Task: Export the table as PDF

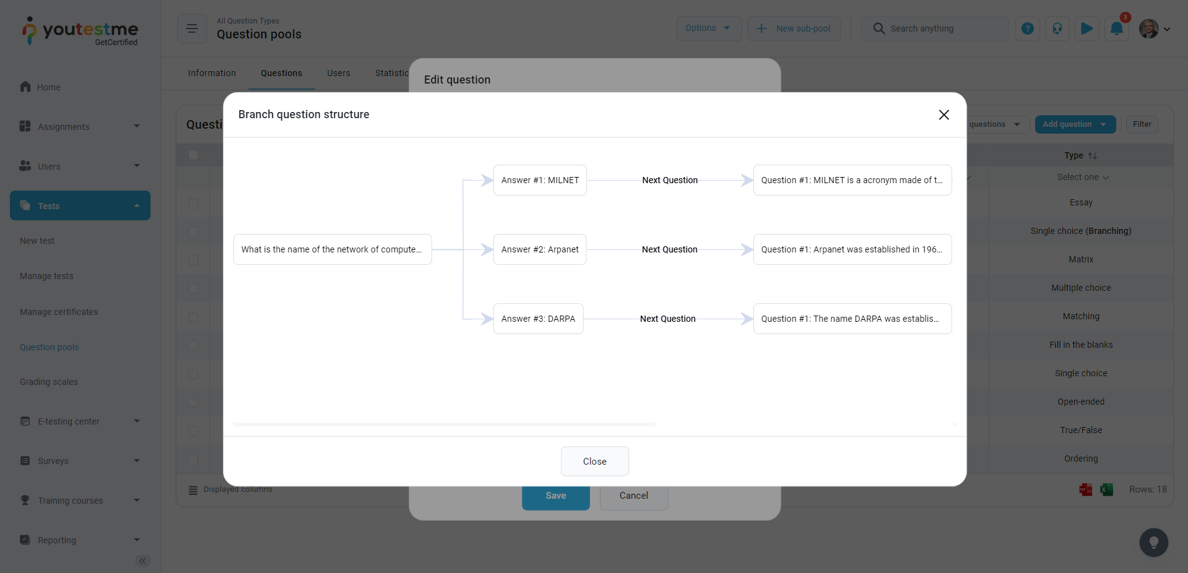Action: tap(1085, 489)
